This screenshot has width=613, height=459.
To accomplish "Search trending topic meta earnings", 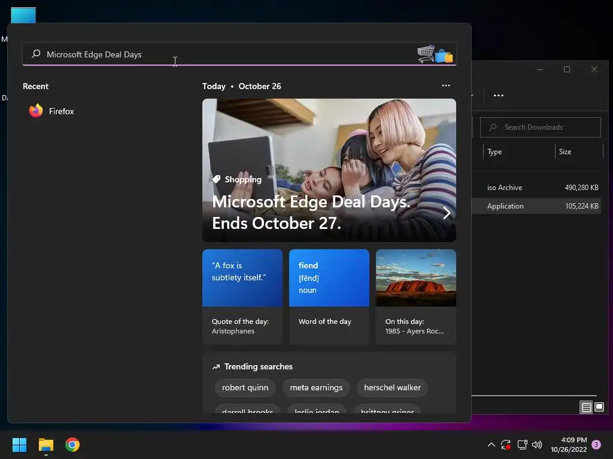I will coord(316,387).
